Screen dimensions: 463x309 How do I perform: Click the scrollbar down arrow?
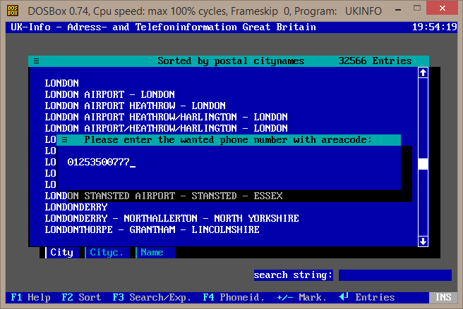point(423,241)
